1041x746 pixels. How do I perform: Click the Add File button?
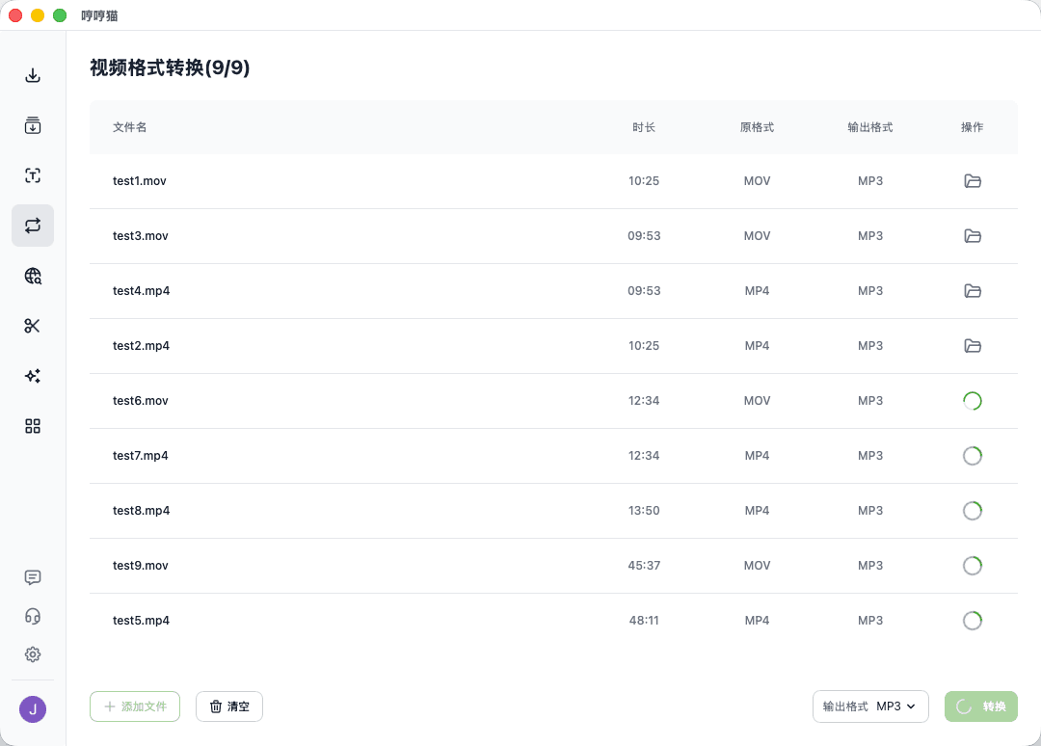135,706
